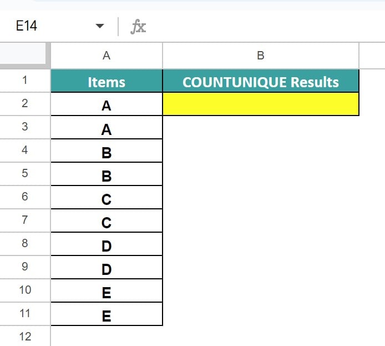Click cell A5 containing B

pos(107,174)
